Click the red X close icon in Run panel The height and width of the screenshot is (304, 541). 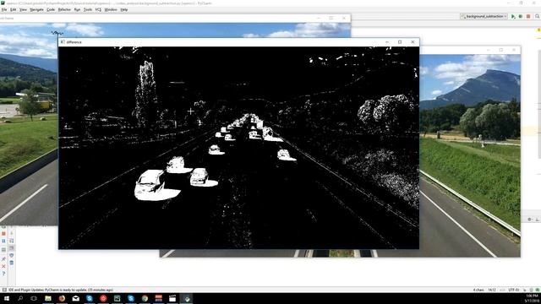point(3,267)
